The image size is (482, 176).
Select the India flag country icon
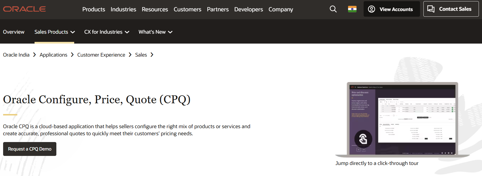tap(352, 9)
